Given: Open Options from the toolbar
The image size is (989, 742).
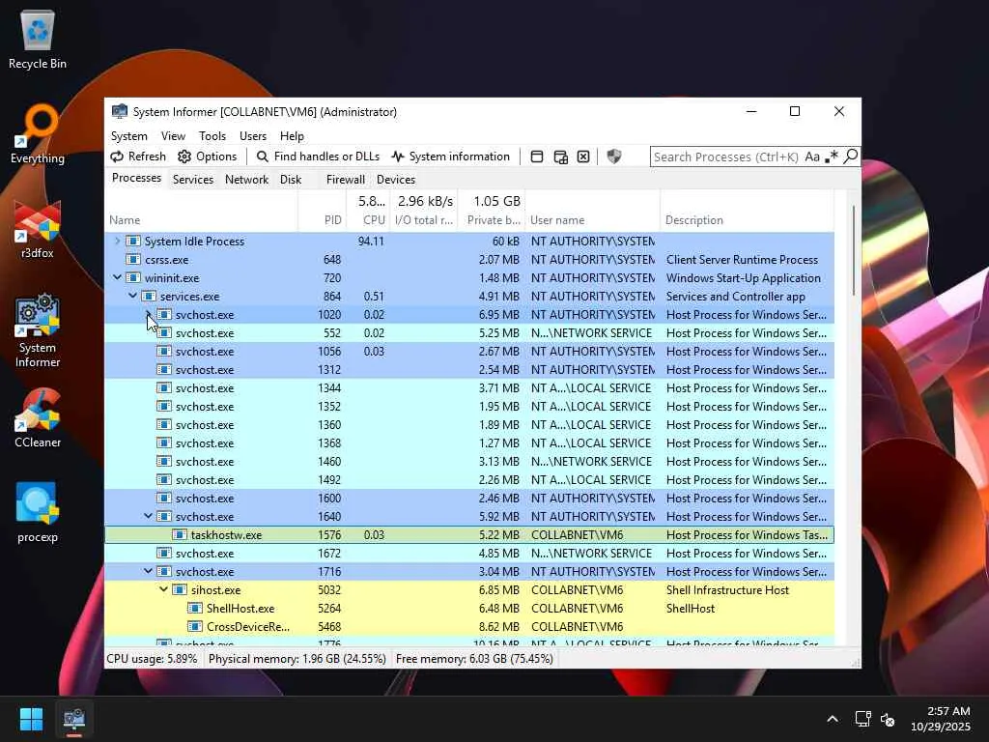Looking at the screenshot, I should point(207,157).
